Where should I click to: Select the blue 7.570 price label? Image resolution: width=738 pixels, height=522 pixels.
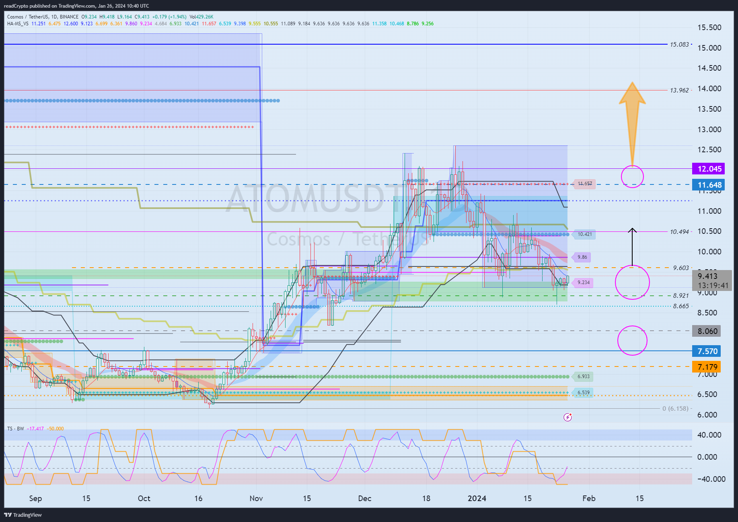click(707, 351)
